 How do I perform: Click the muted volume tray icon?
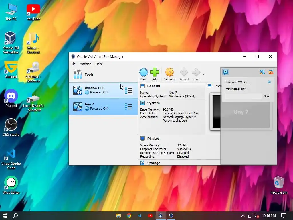[257, 216]
